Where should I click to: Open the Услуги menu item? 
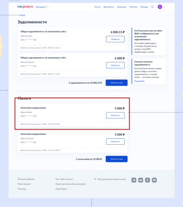point(97,7)
